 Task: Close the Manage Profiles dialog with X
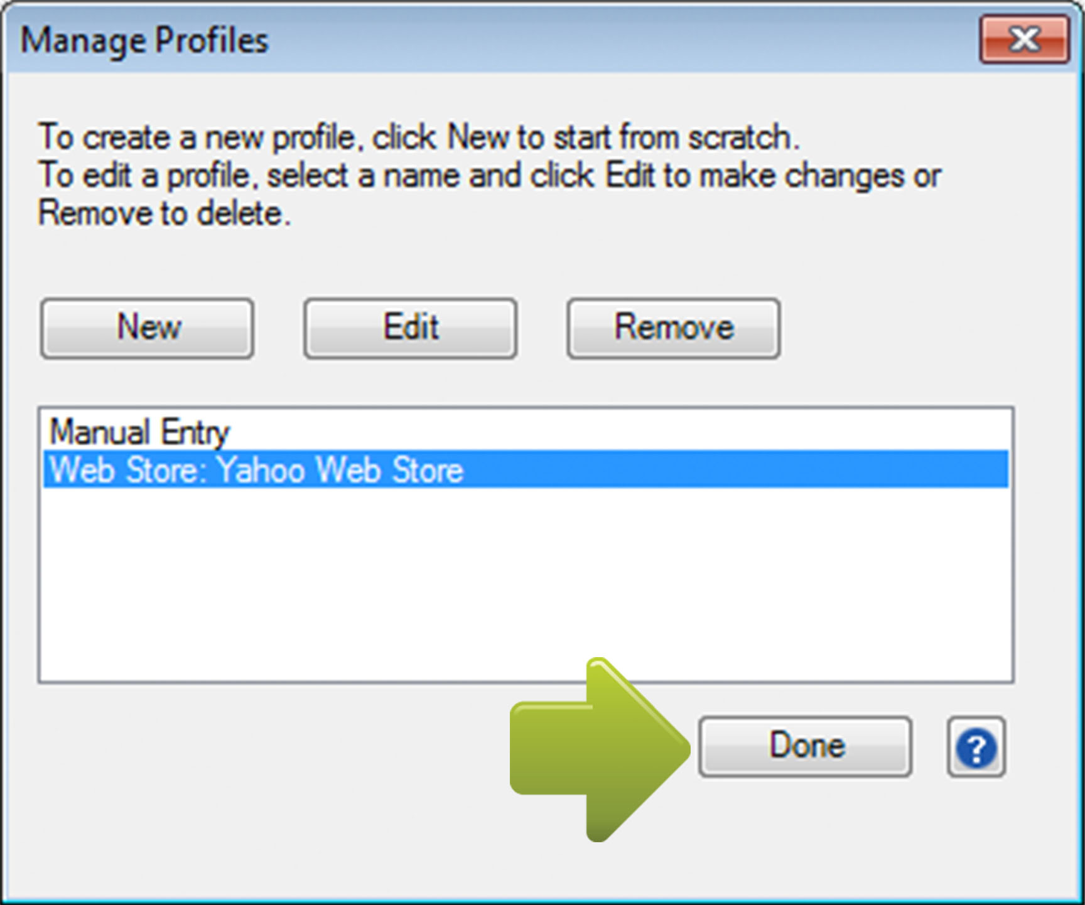(1025, 40)
